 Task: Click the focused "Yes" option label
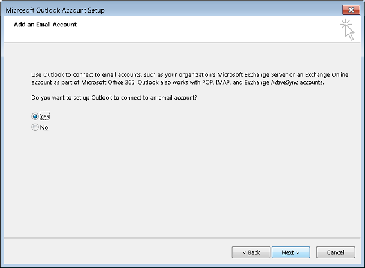(44, 116)
